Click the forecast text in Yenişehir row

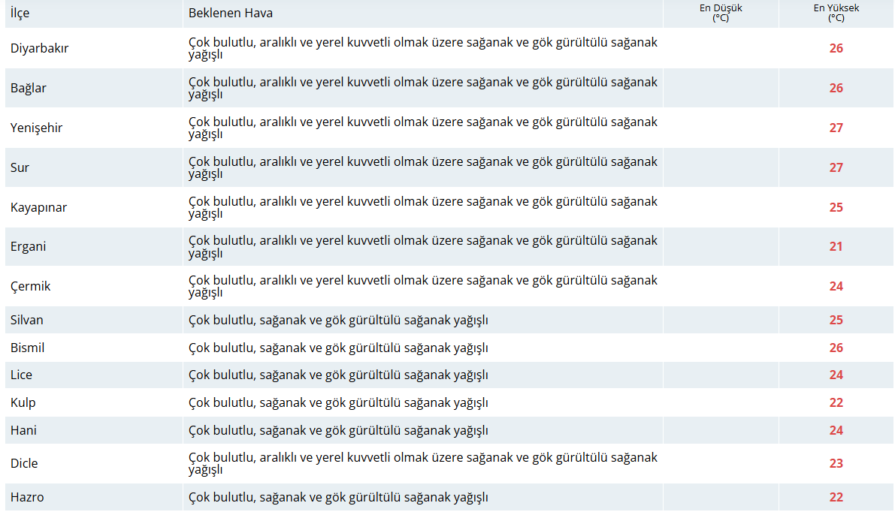pos(423,128)
